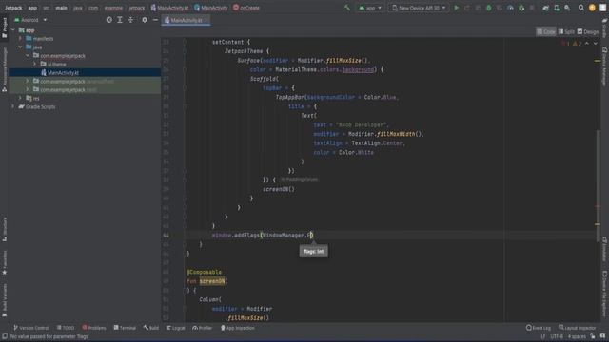Open the Terminal tool tab
The height and width of the screenshot is (342, 609).
[x=125, y=328]
